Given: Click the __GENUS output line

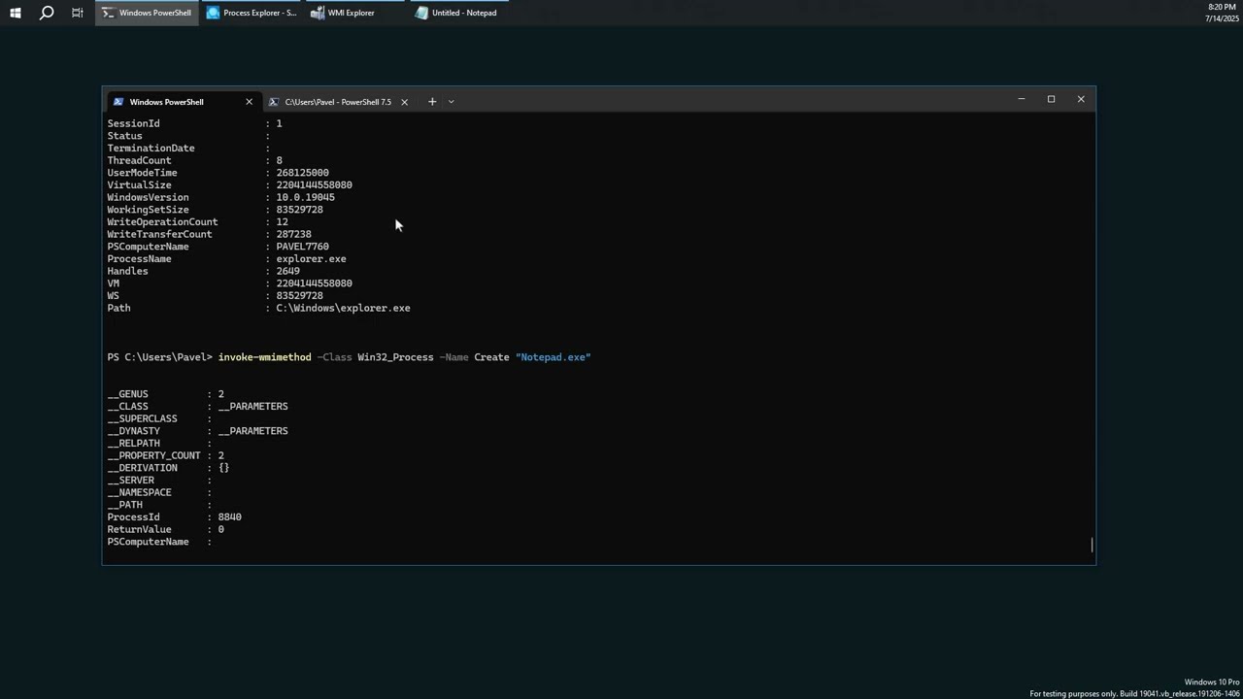Looking at the screenshot, I should point(165,394).
